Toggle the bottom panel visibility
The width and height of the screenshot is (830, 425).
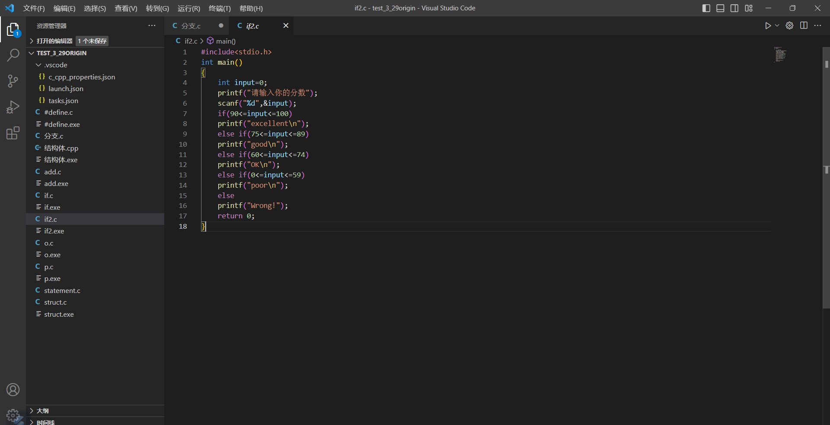(720, 8)
